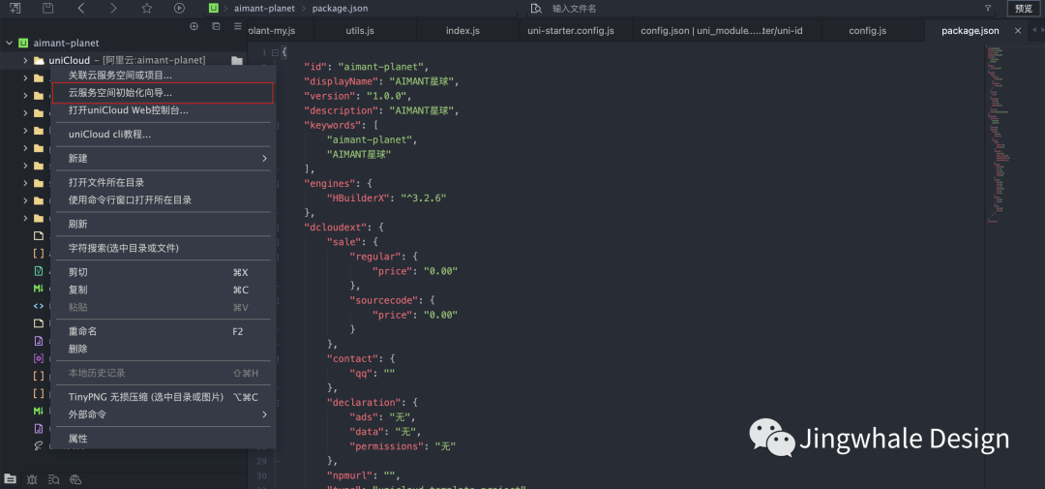Click the filter funnel icon
1045x489 pixels.
click(988, 8)
